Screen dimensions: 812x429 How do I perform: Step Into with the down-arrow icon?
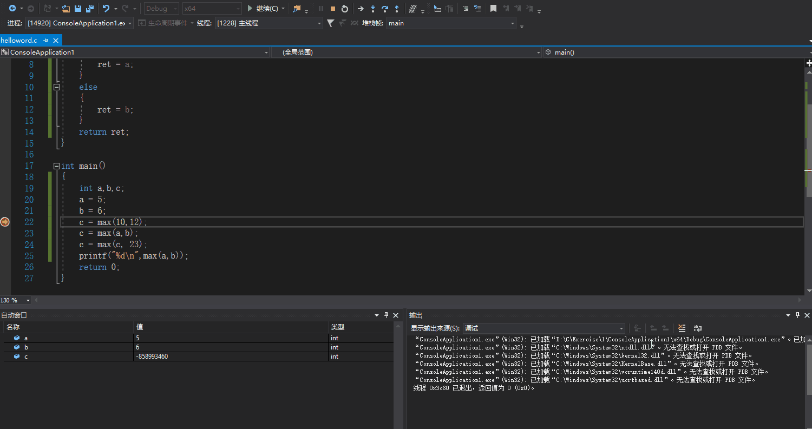pos(373,9)
